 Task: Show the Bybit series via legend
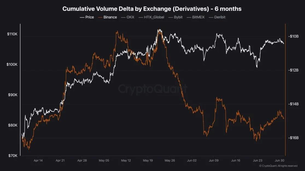coord(175,17)
